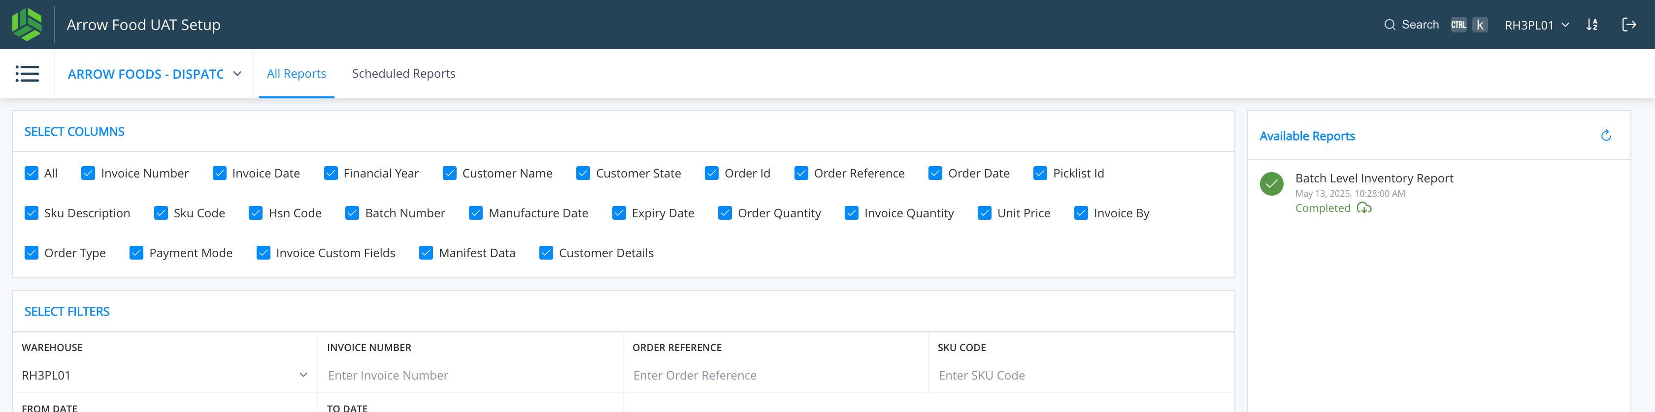Click the Arrow Food UAT Setup title
This screenshot has width=1655, height=412.
[x=143, y=25]
